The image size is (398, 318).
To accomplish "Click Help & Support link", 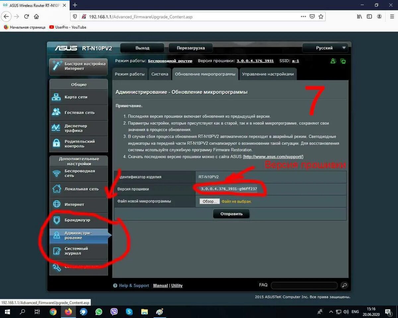I will pyautogui.click(x=131, y=286).
